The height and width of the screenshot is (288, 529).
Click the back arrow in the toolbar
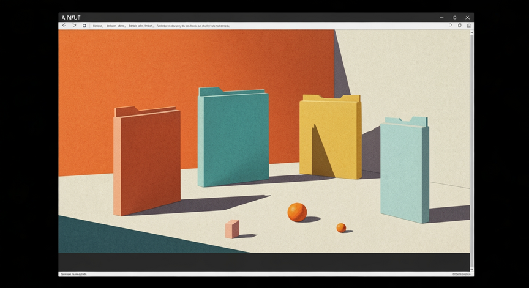tap(64, 26)
